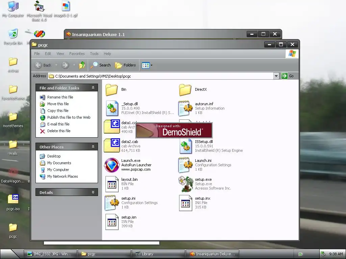This screenshot has height=259, width=346.
Task: Open the DirectX folder icon
Action: [185, 90]
